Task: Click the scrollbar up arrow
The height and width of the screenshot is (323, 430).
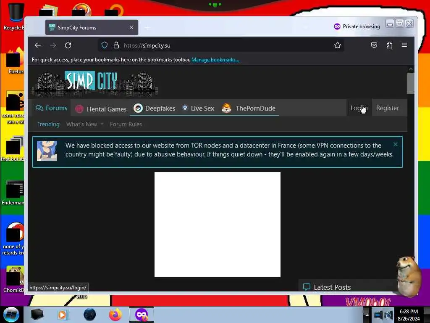Action: tap(411, 69)
